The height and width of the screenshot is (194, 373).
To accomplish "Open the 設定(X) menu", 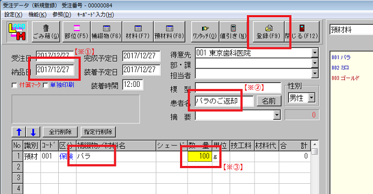I will tap(13, 15).
